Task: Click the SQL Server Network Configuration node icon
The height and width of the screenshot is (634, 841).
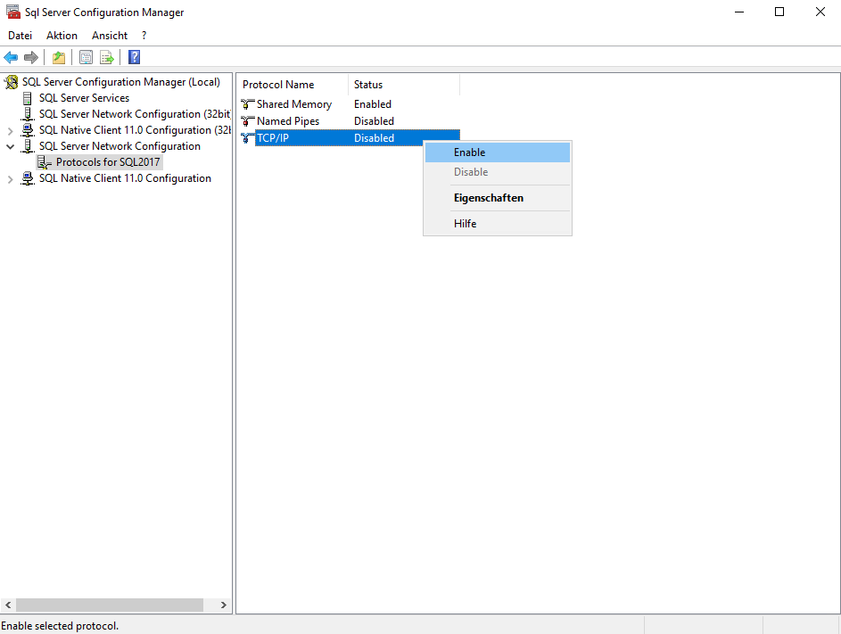Action: pos(28,146)
